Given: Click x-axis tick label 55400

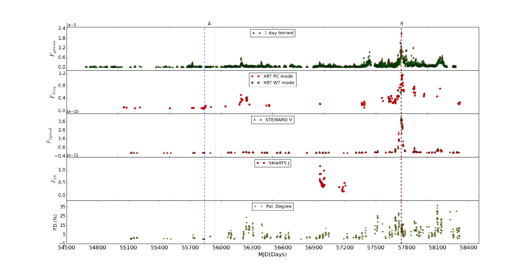Looking at the screenshot, I should 160,248.
